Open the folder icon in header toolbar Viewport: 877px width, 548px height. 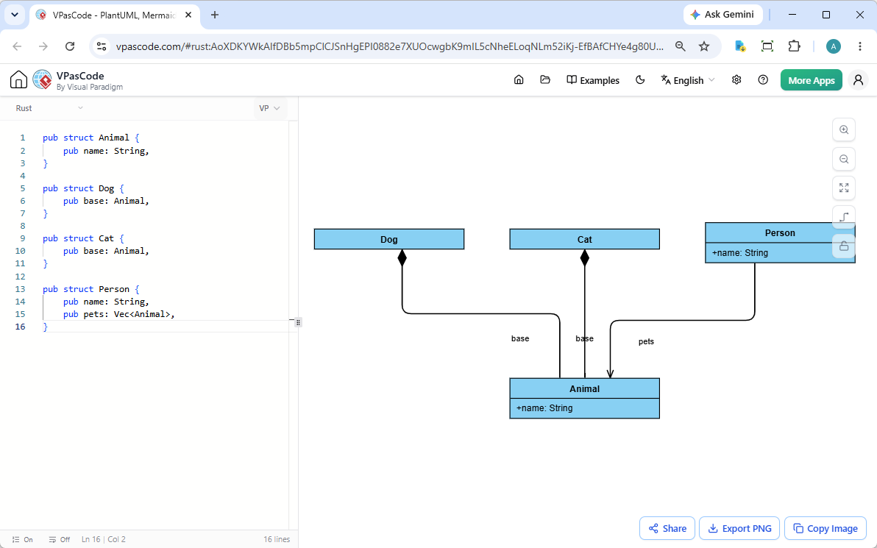point(544,80)
